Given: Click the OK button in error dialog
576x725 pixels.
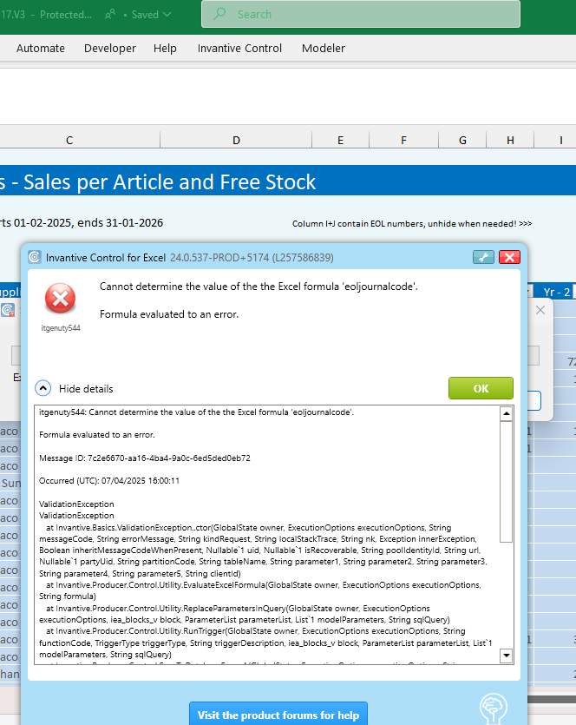Looking at the screenshot, I should coord(481,388).
